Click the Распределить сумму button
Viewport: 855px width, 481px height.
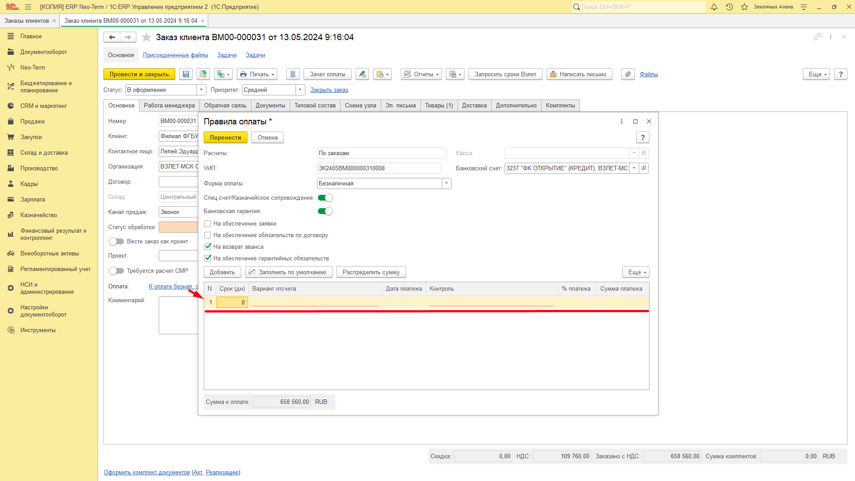pyautogui.click(x=371, y=272)
